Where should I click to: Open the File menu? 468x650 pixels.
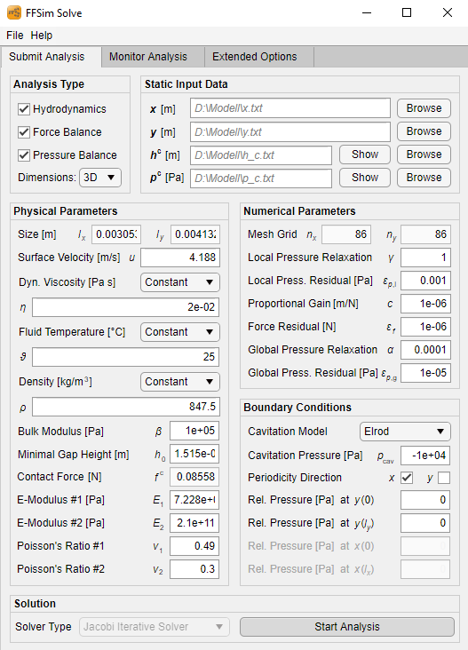pyautogui.click(x=15, y=36)
